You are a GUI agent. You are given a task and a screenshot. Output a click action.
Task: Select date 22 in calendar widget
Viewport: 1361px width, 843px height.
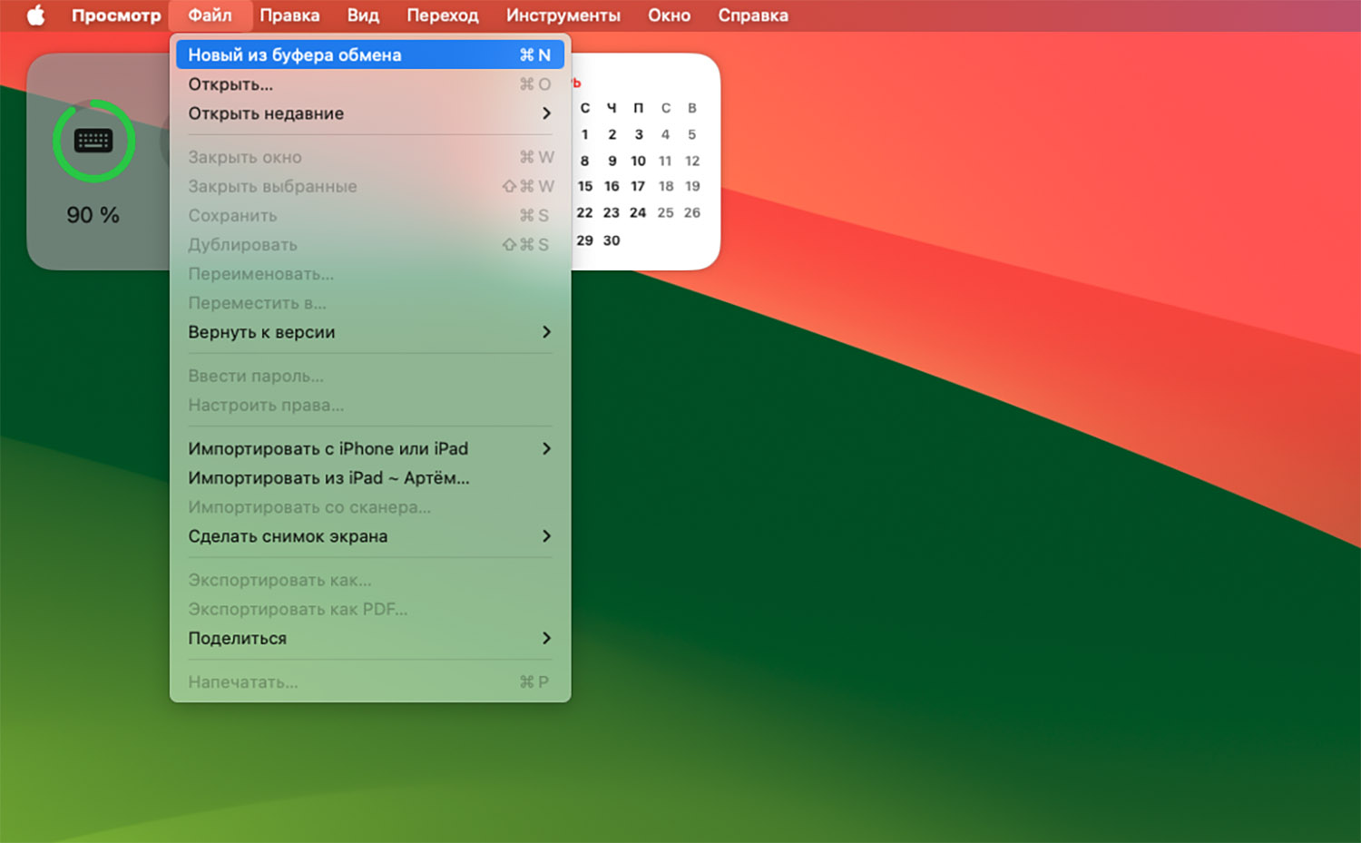pos(584,212)
